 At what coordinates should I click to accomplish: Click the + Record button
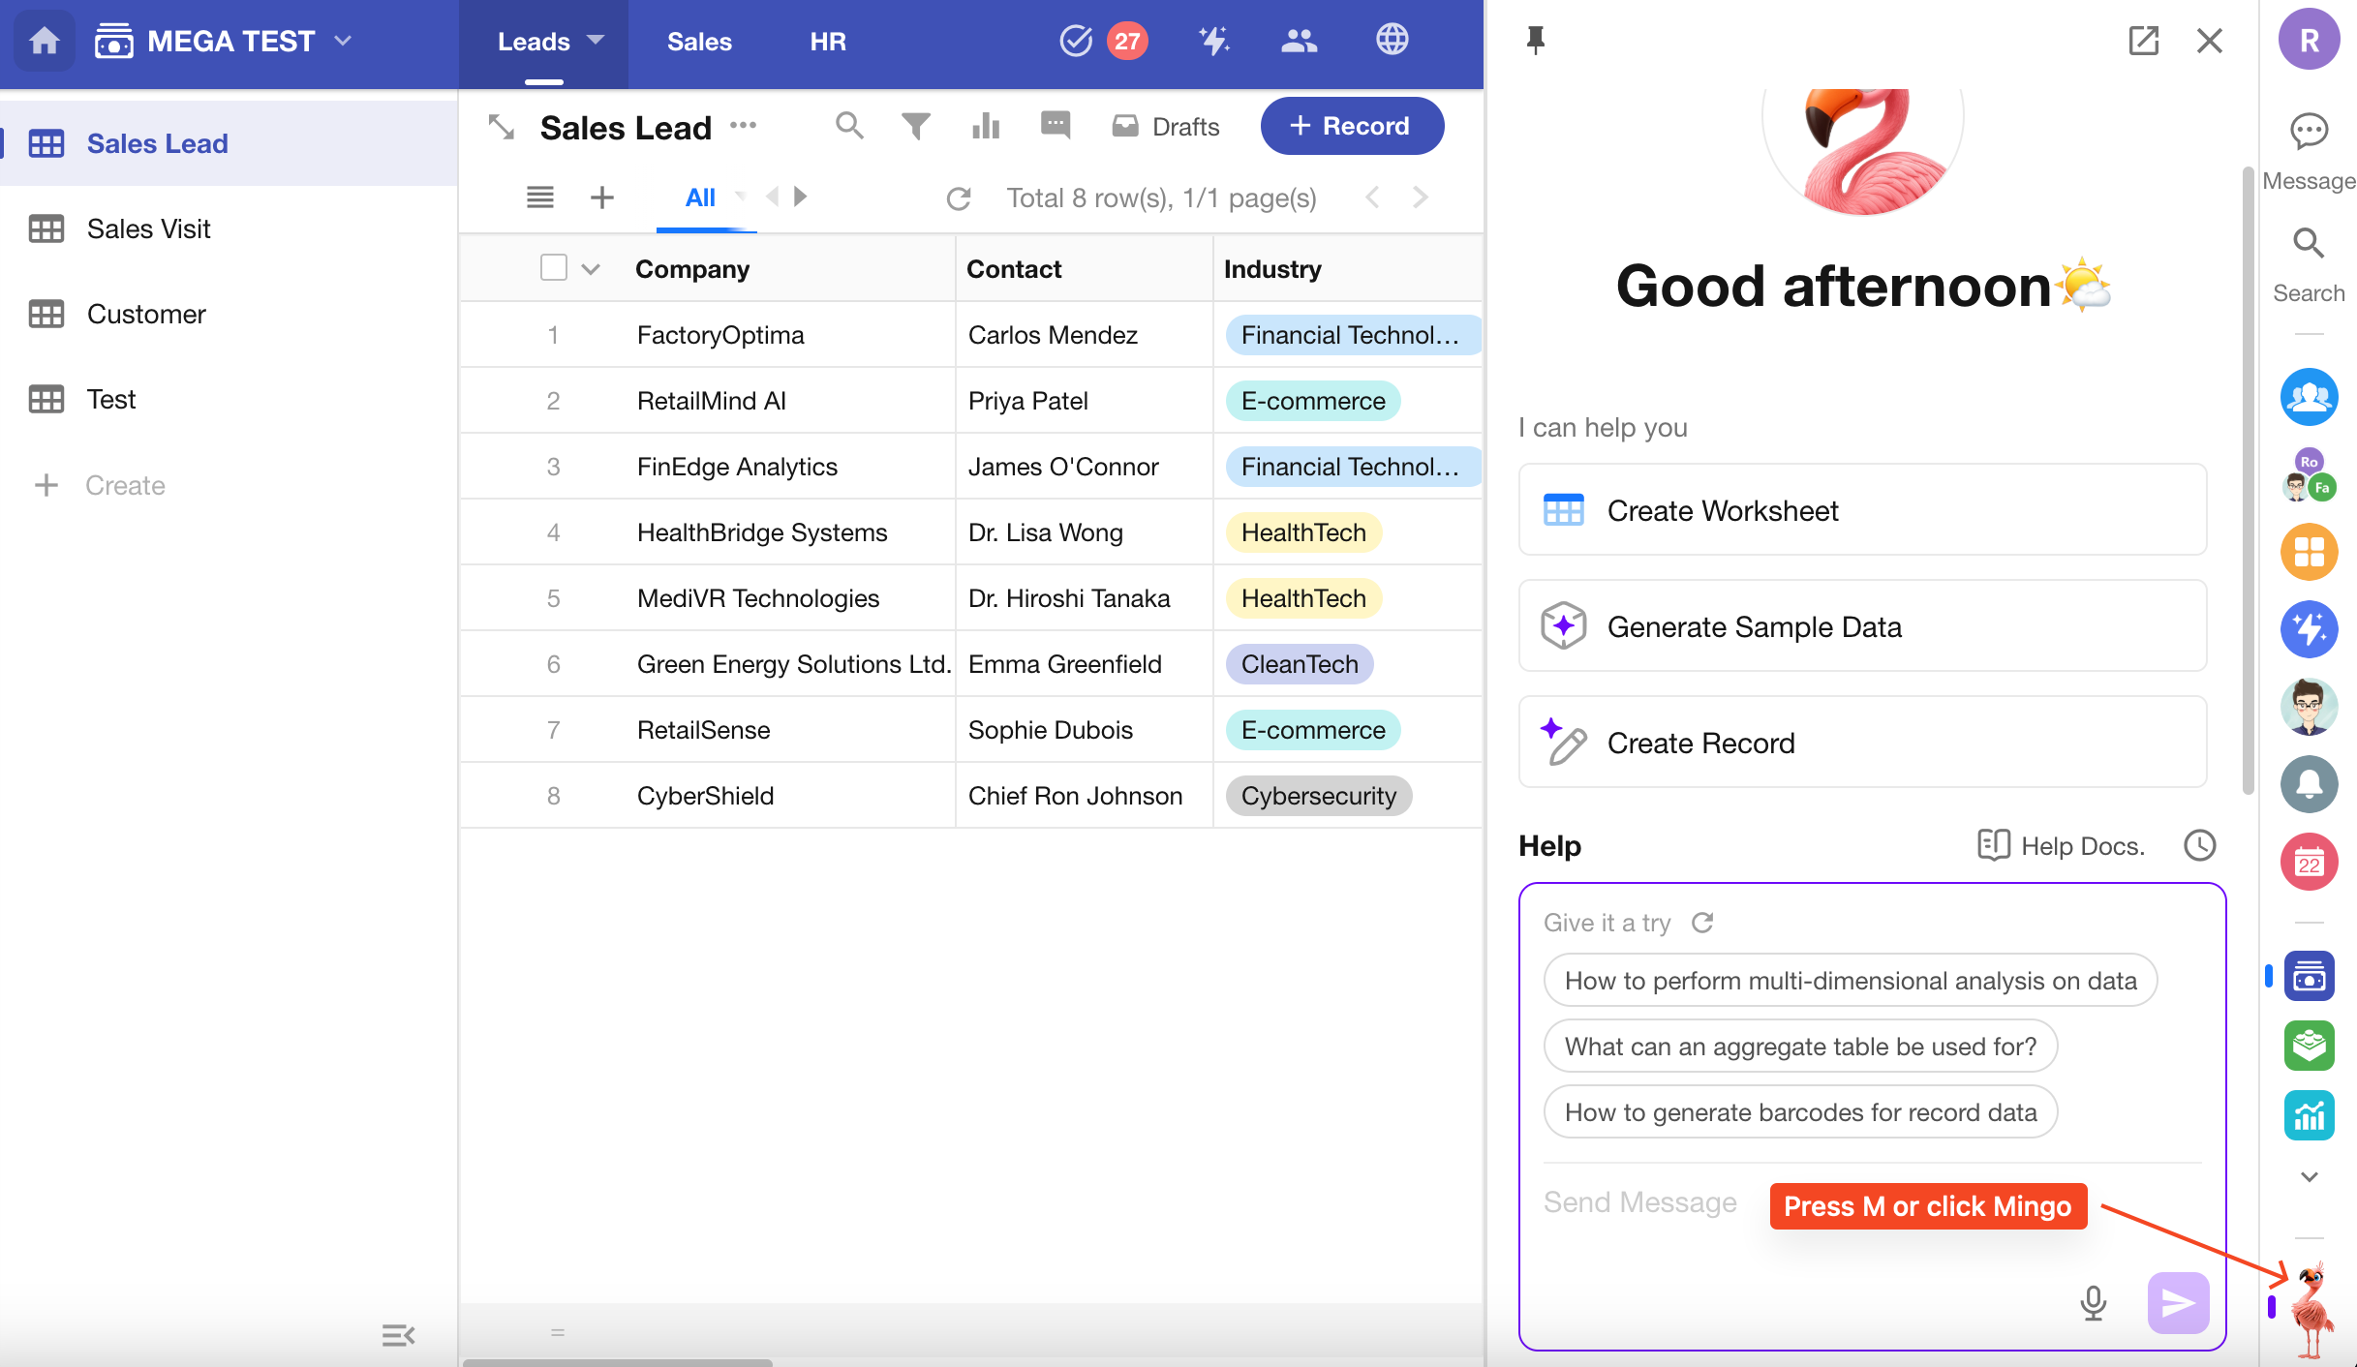coord(1352,126)
